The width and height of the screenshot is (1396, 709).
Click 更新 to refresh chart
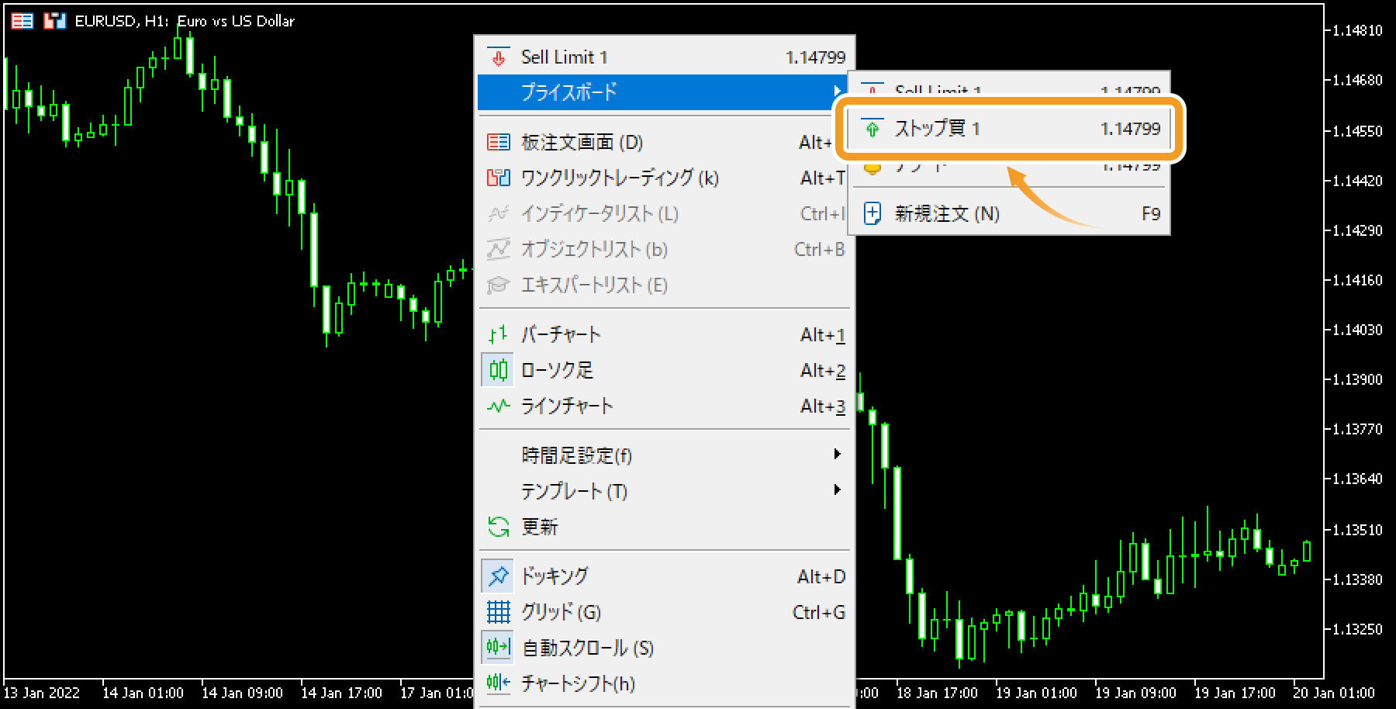[665, 527]
